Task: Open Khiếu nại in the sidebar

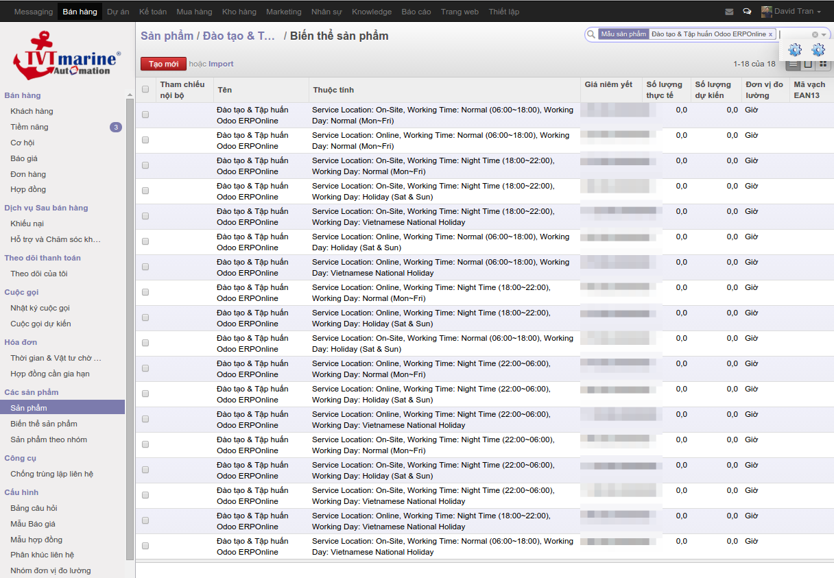Action: [27, 224]
